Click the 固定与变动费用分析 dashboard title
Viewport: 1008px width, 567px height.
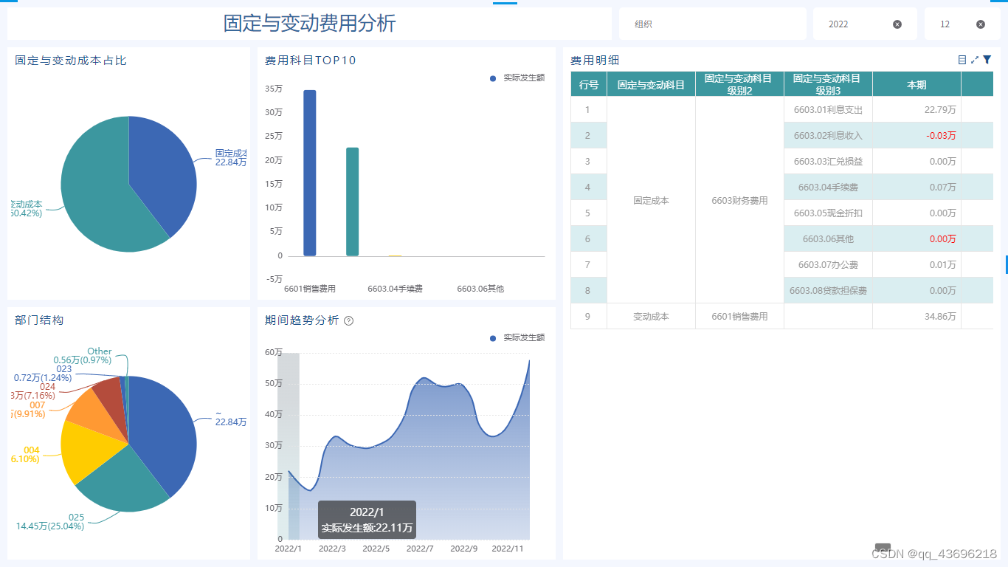click(x=310, y=24)
